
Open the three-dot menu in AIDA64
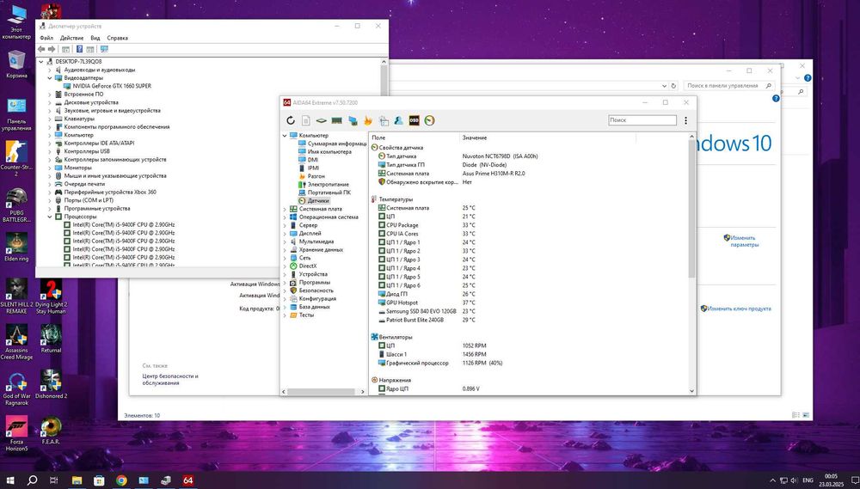click(x=685, y=120)
